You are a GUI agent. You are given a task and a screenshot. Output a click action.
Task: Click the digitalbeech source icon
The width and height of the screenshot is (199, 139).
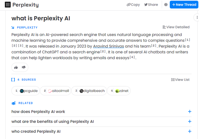click(82, 91)
